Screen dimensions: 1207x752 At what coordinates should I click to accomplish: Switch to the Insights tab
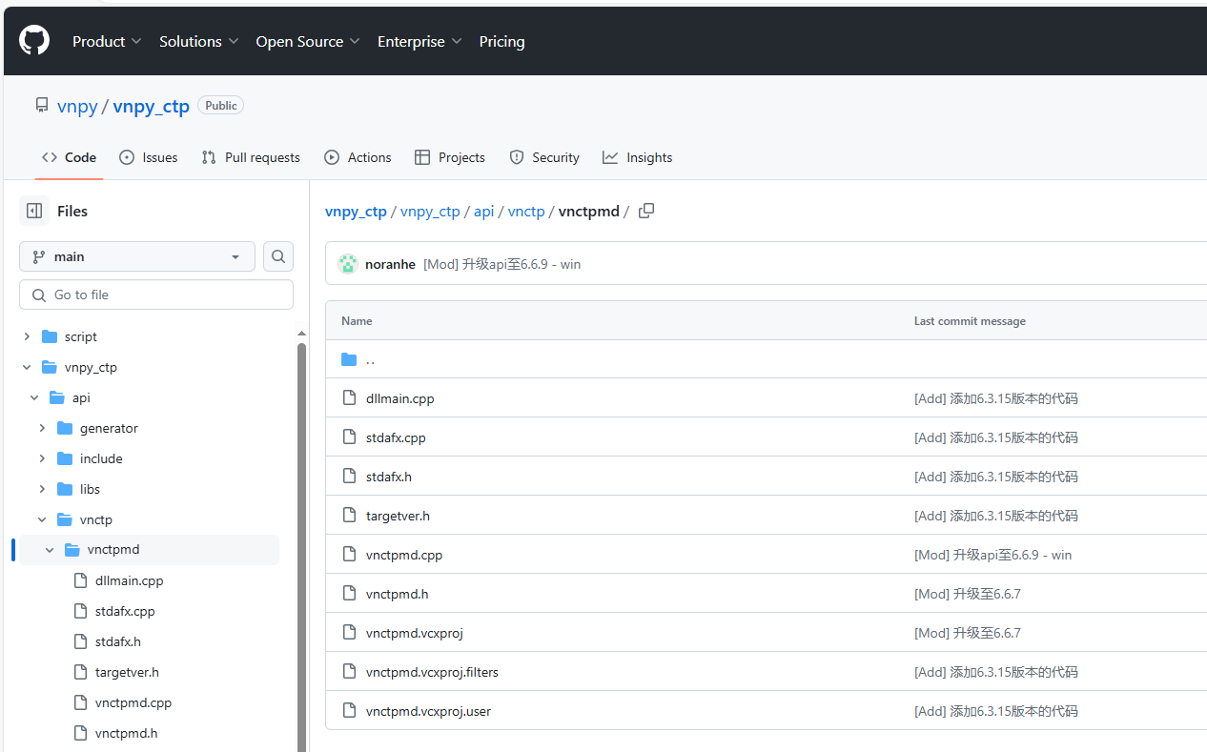coord(638,157)
